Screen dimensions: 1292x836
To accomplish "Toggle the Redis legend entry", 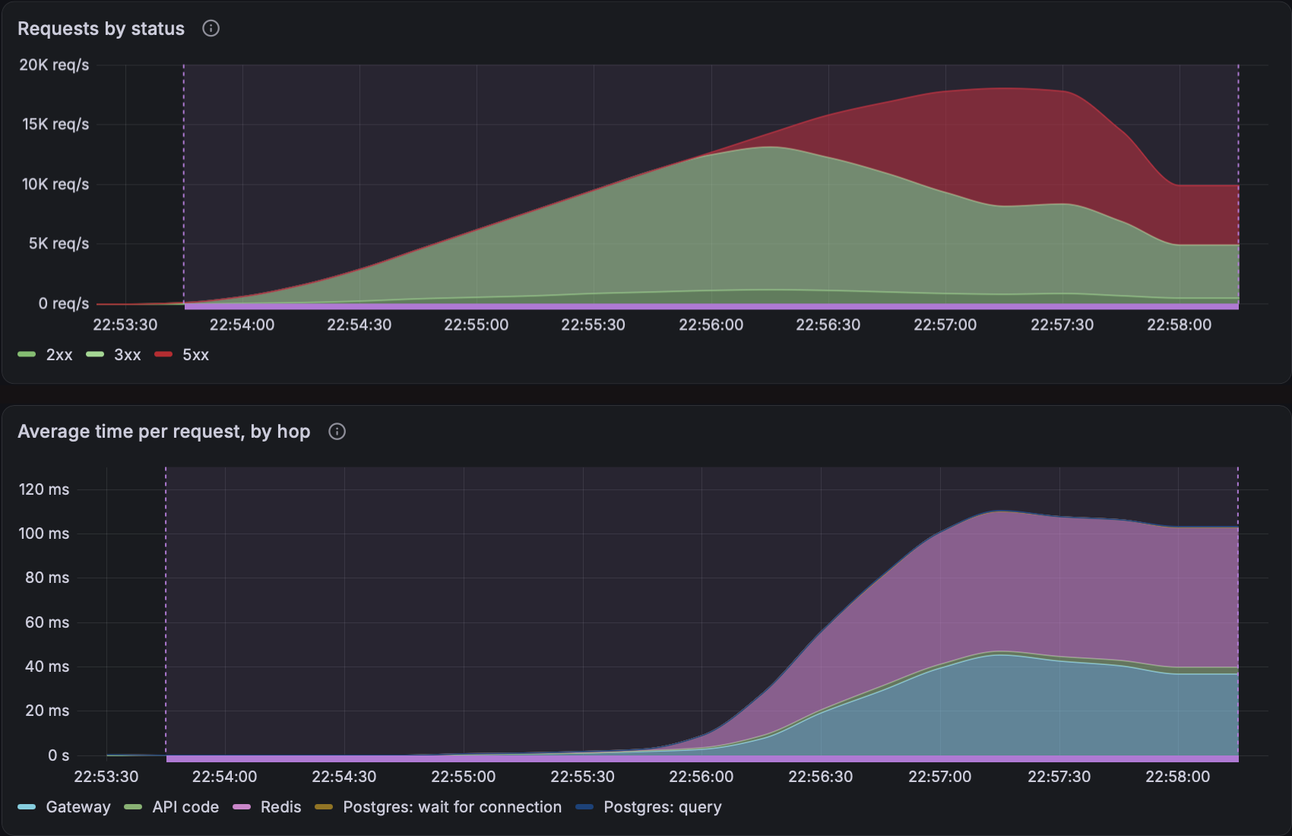I will pyautogui.click(x=267, y=807).
